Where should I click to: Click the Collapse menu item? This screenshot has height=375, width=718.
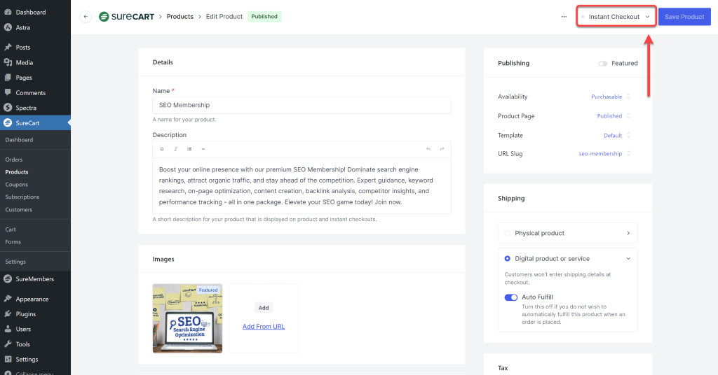(x=34, y=373)
